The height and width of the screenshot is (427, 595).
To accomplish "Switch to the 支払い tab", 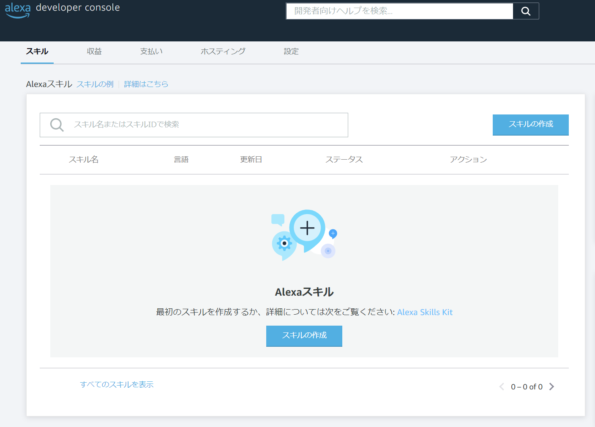I will coord(151,52).
